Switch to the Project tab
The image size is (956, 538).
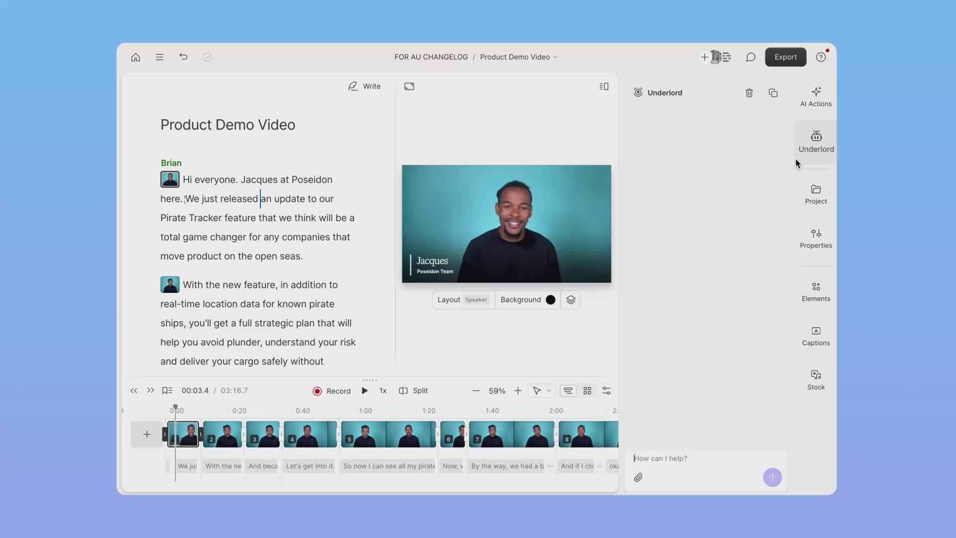[x=816, y=194]
